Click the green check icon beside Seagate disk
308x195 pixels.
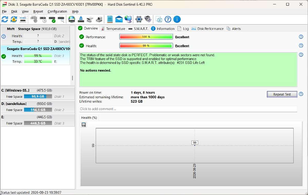click(4, 56)
